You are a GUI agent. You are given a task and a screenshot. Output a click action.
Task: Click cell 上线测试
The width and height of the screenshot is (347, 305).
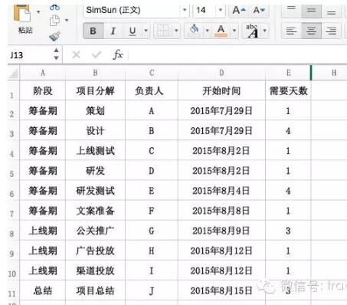pos(95,150)
